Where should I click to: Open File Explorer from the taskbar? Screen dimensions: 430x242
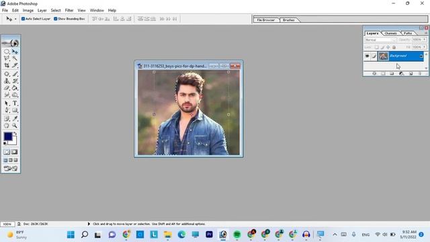[167, 235]
